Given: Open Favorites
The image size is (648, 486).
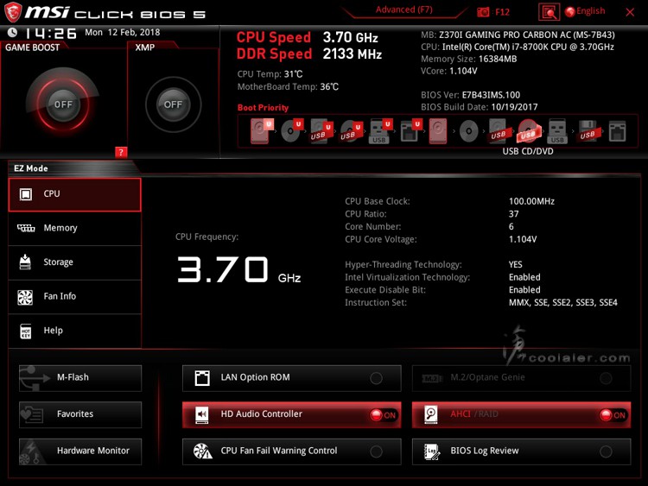Looking at the screenshot, I should pyautogui.click(x=80, y=414).
